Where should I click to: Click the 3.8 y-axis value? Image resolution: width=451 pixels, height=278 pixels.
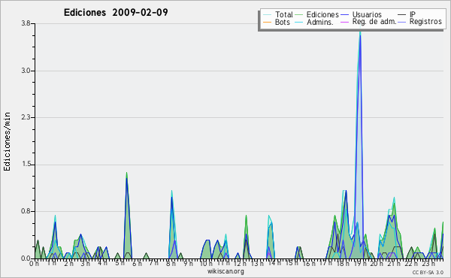coord(26,23)
